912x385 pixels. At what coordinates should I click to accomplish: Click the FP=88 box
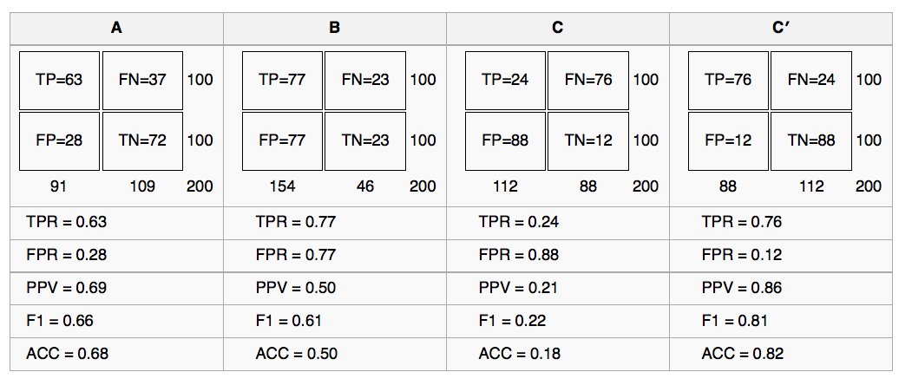tap(505, 140)
